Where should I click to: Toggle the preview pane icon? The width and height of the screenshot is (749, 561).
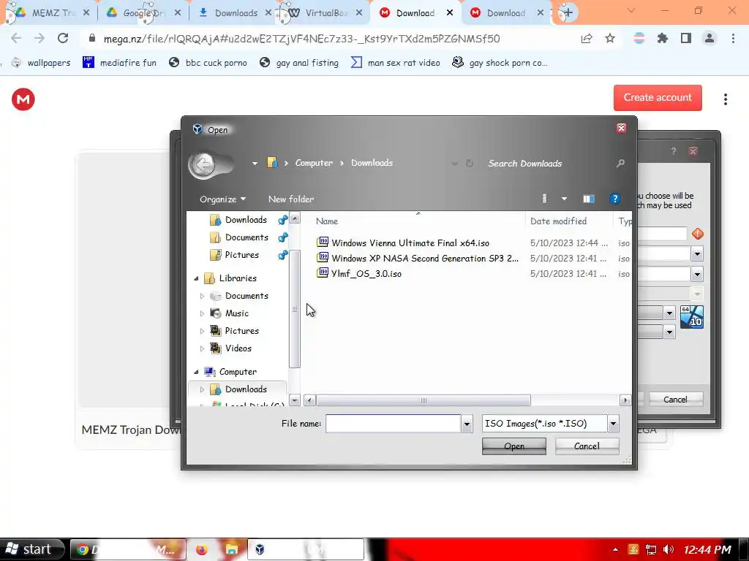coord(589,199)
